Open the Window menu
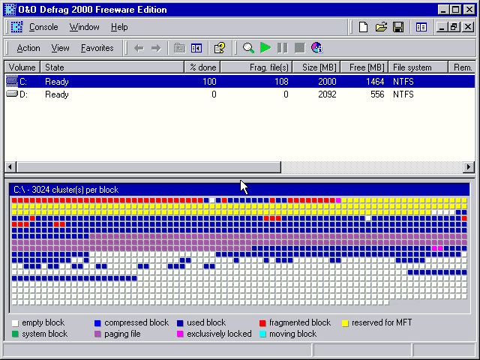The image size is (480, 360). 84,27
